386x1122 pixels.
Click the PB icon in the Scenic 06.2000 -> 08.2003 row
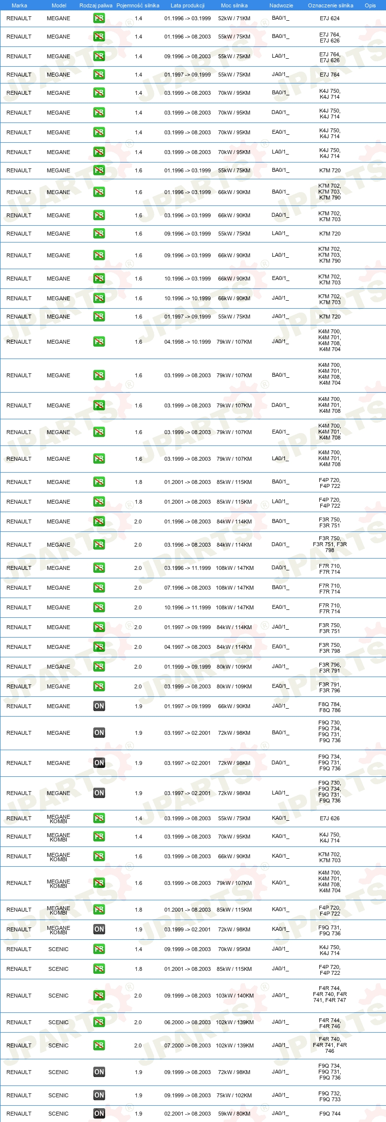(x=99, y=1022)
